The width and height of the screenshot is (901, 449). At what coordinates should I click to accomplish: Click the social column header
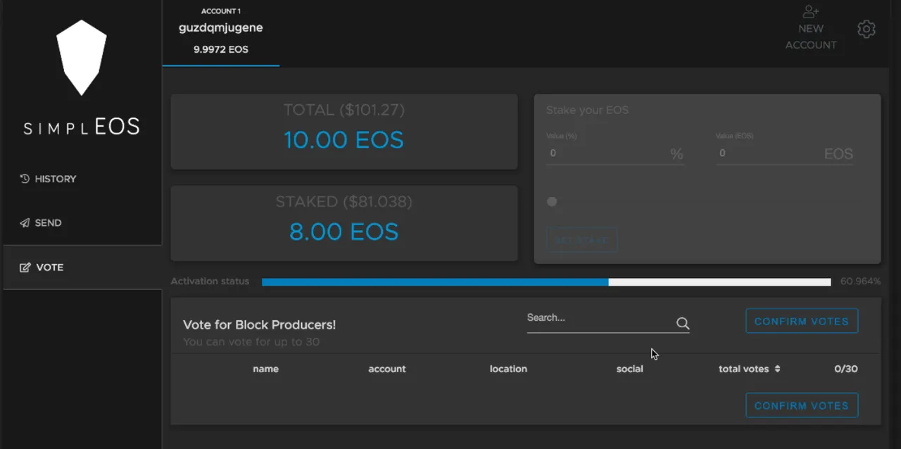pyautogui.click(x=629, y=369)
